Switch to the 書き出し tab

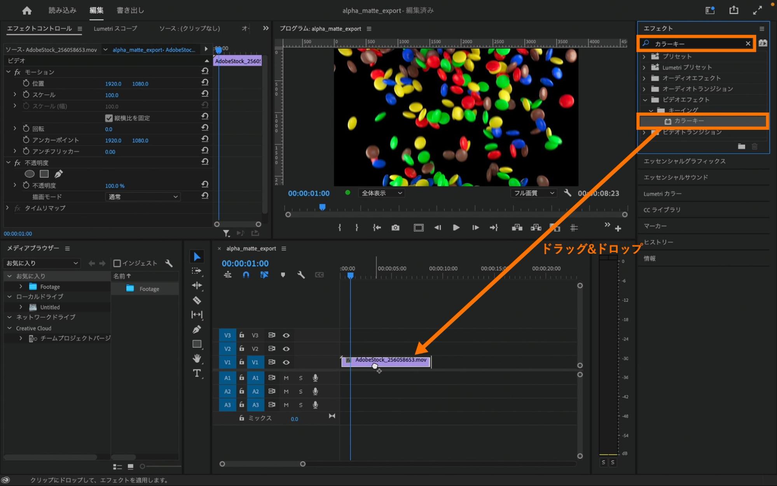click(x=130, y=10)
